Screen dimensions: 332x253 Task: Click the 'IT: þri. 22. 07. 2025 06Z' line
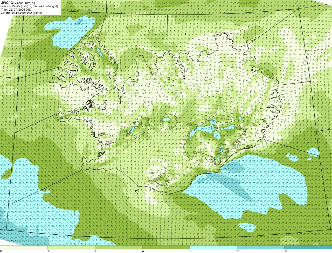click(16, 10)
